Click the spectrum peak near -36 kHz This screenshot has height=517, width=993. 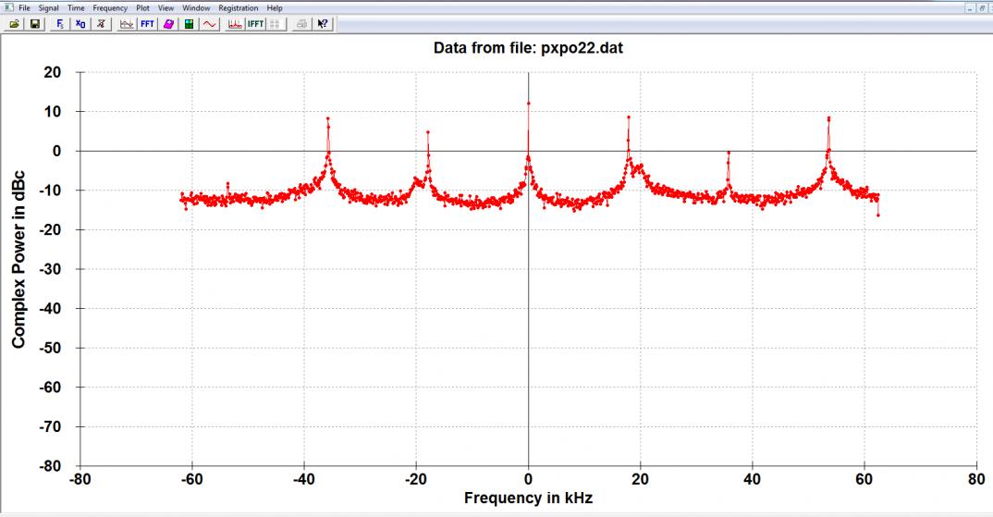(328, 118)
